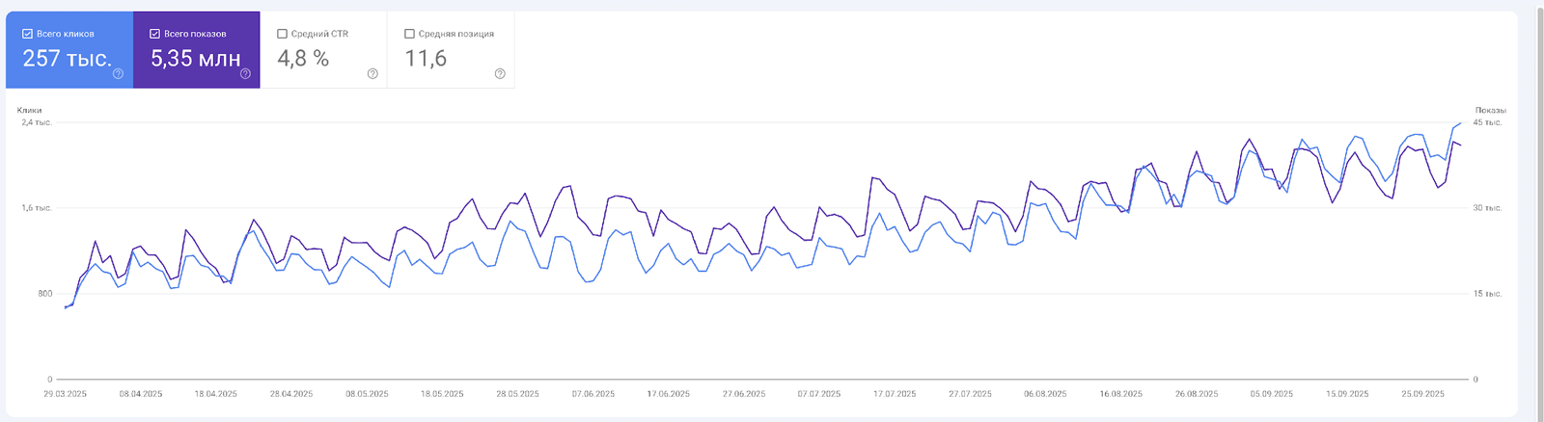Click the date label 08.04.2025

point(141,394)
